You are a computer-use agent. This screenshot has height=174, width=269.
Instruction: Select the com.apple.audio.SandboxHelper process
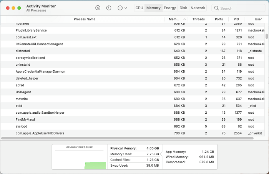coord(133,113)
